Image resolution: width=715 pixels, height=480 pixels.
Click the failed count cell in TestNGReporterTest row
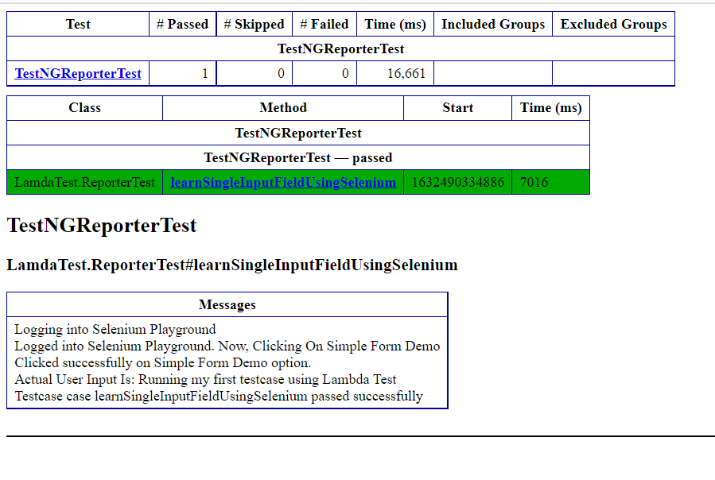click(324, 73)
